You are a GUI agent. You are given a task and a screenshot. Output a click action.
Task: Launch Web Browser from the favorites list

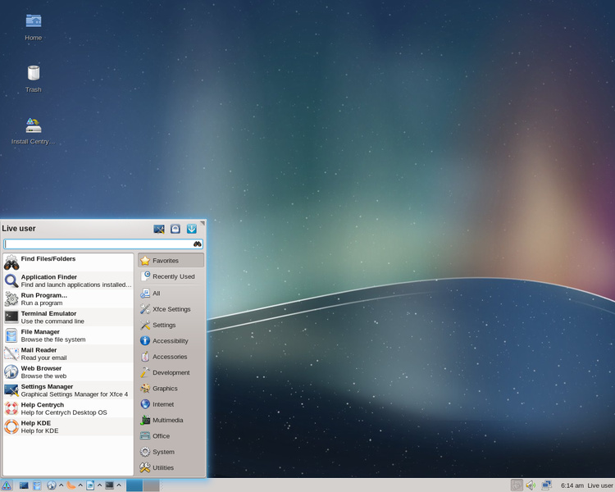[x=68, y=372]
